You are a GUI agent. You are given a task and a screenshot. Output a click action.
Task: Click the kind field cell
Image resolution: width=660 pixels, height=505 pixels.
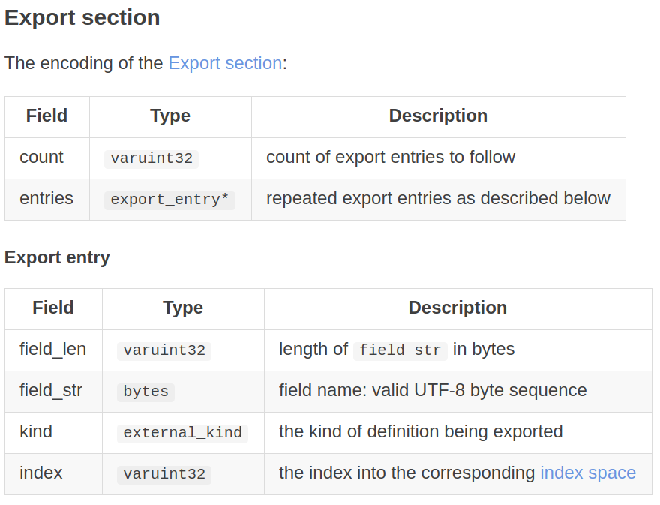(36, 431)
